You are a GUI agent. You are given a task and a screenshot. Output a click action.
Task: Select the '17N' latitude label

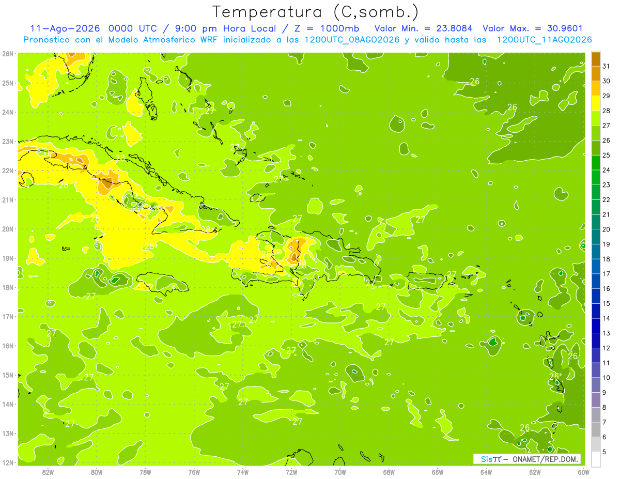click(x=8, y=316)
